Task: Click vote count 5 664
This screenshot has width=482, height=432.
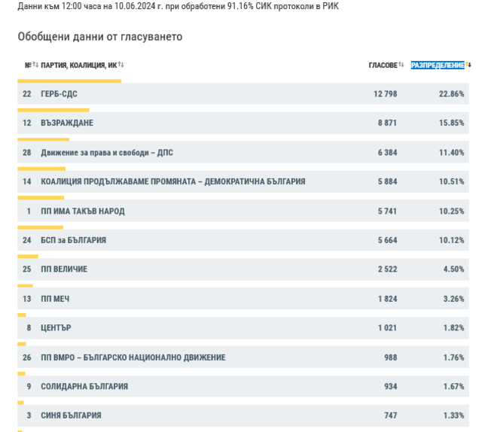Action: click(x=387, y=240)
